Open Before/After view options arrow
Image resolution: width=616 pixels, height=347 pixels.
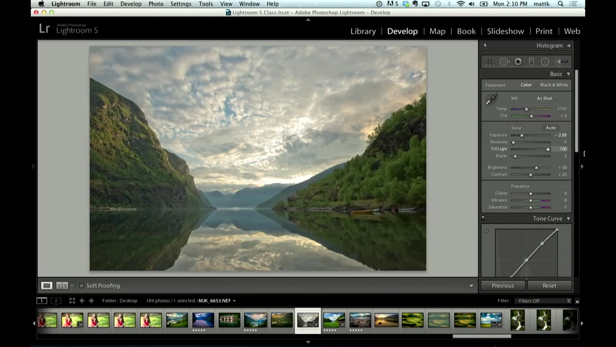(72, 285)
